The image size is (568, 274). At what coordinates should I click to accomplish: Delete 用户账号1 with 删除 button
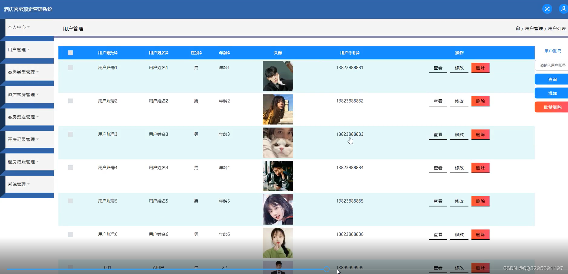tap(480, 68)
